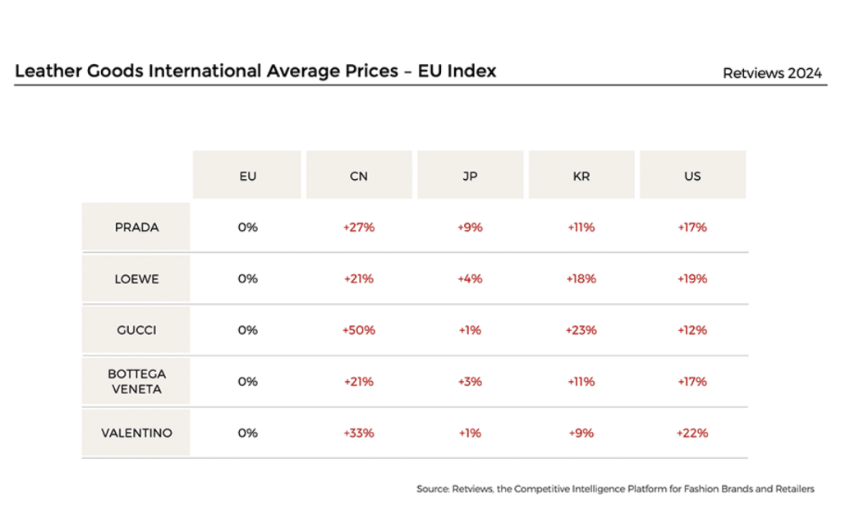Click Loewe's +19% US value
Screen dimensions: 841x523
pos(692,278)
